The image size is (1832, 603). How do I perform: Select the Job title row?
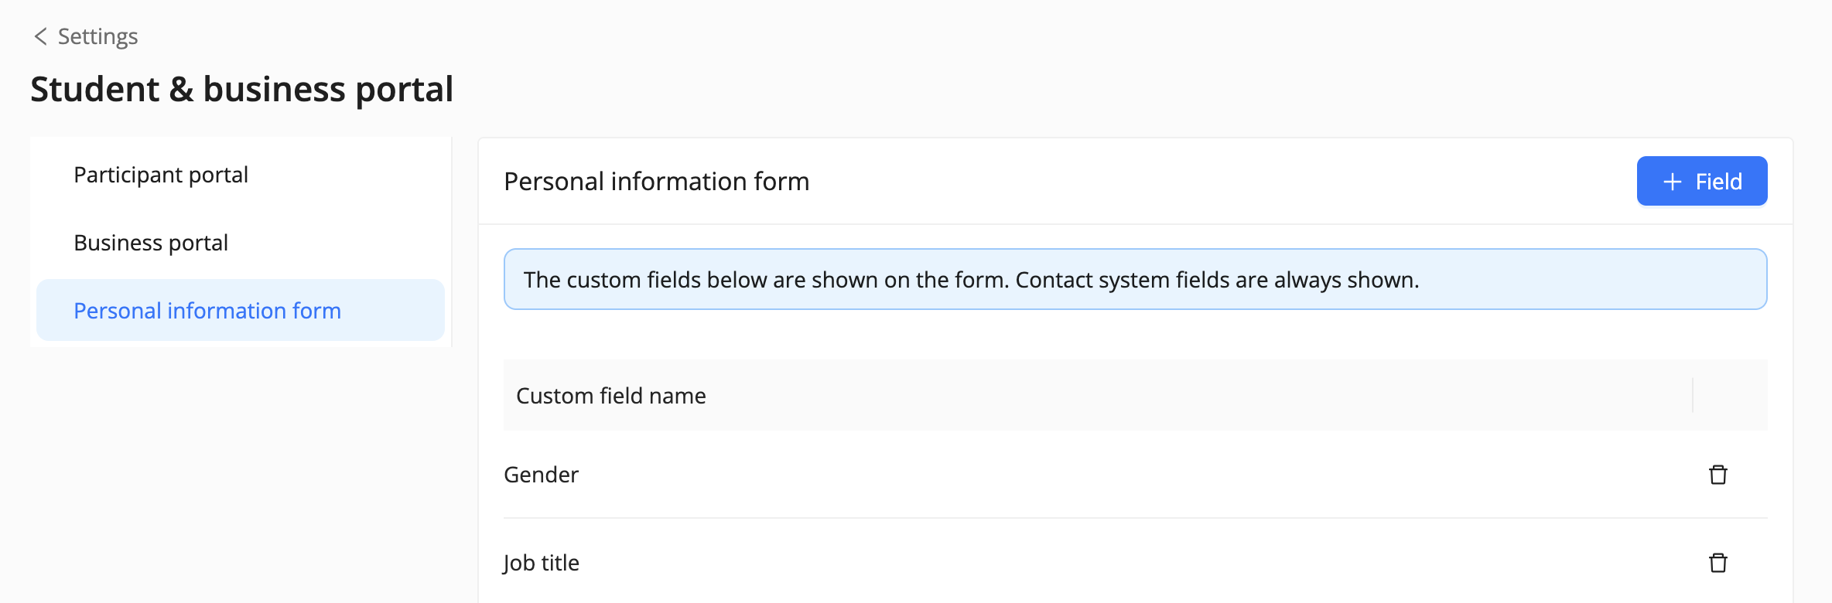coord(542,563)
